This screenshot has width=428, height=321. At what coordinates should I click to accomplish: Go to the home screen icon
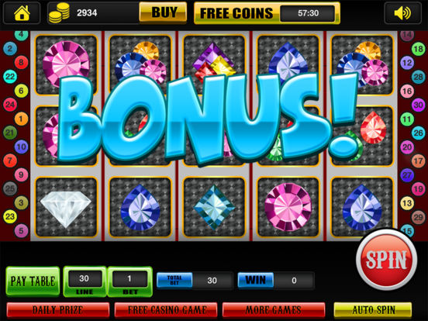tap(22, 13)
